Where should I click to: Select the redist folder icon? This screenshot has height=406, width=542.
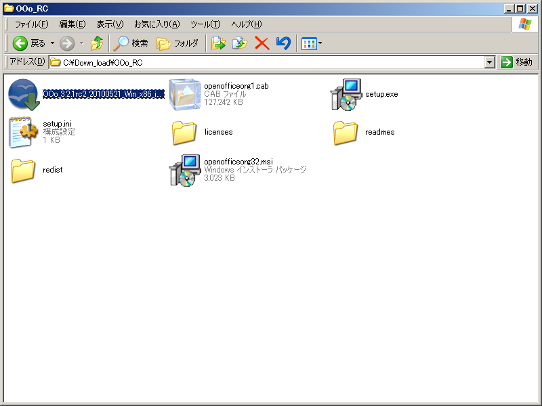(23, 171)
